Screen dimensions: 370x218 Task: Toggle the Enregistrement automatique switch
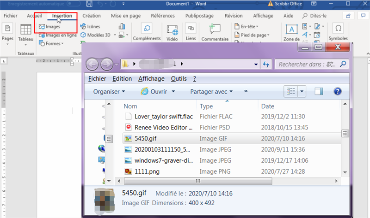coord(74,4)
